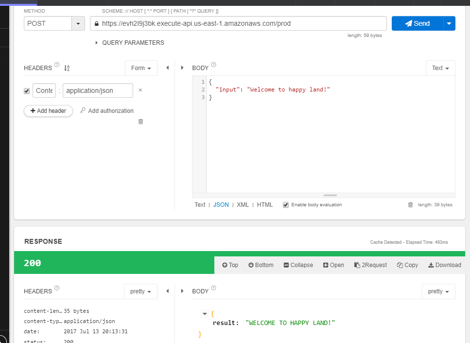
Task: Open the Send button dropdown arrow
Action: click(x=449, y=23)
